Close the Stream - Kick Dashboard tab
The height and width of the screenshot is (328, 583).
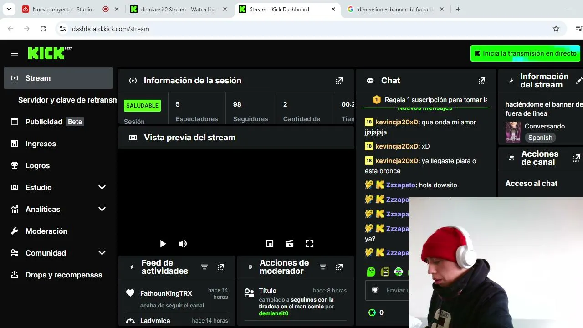click(x=333, y=9)
